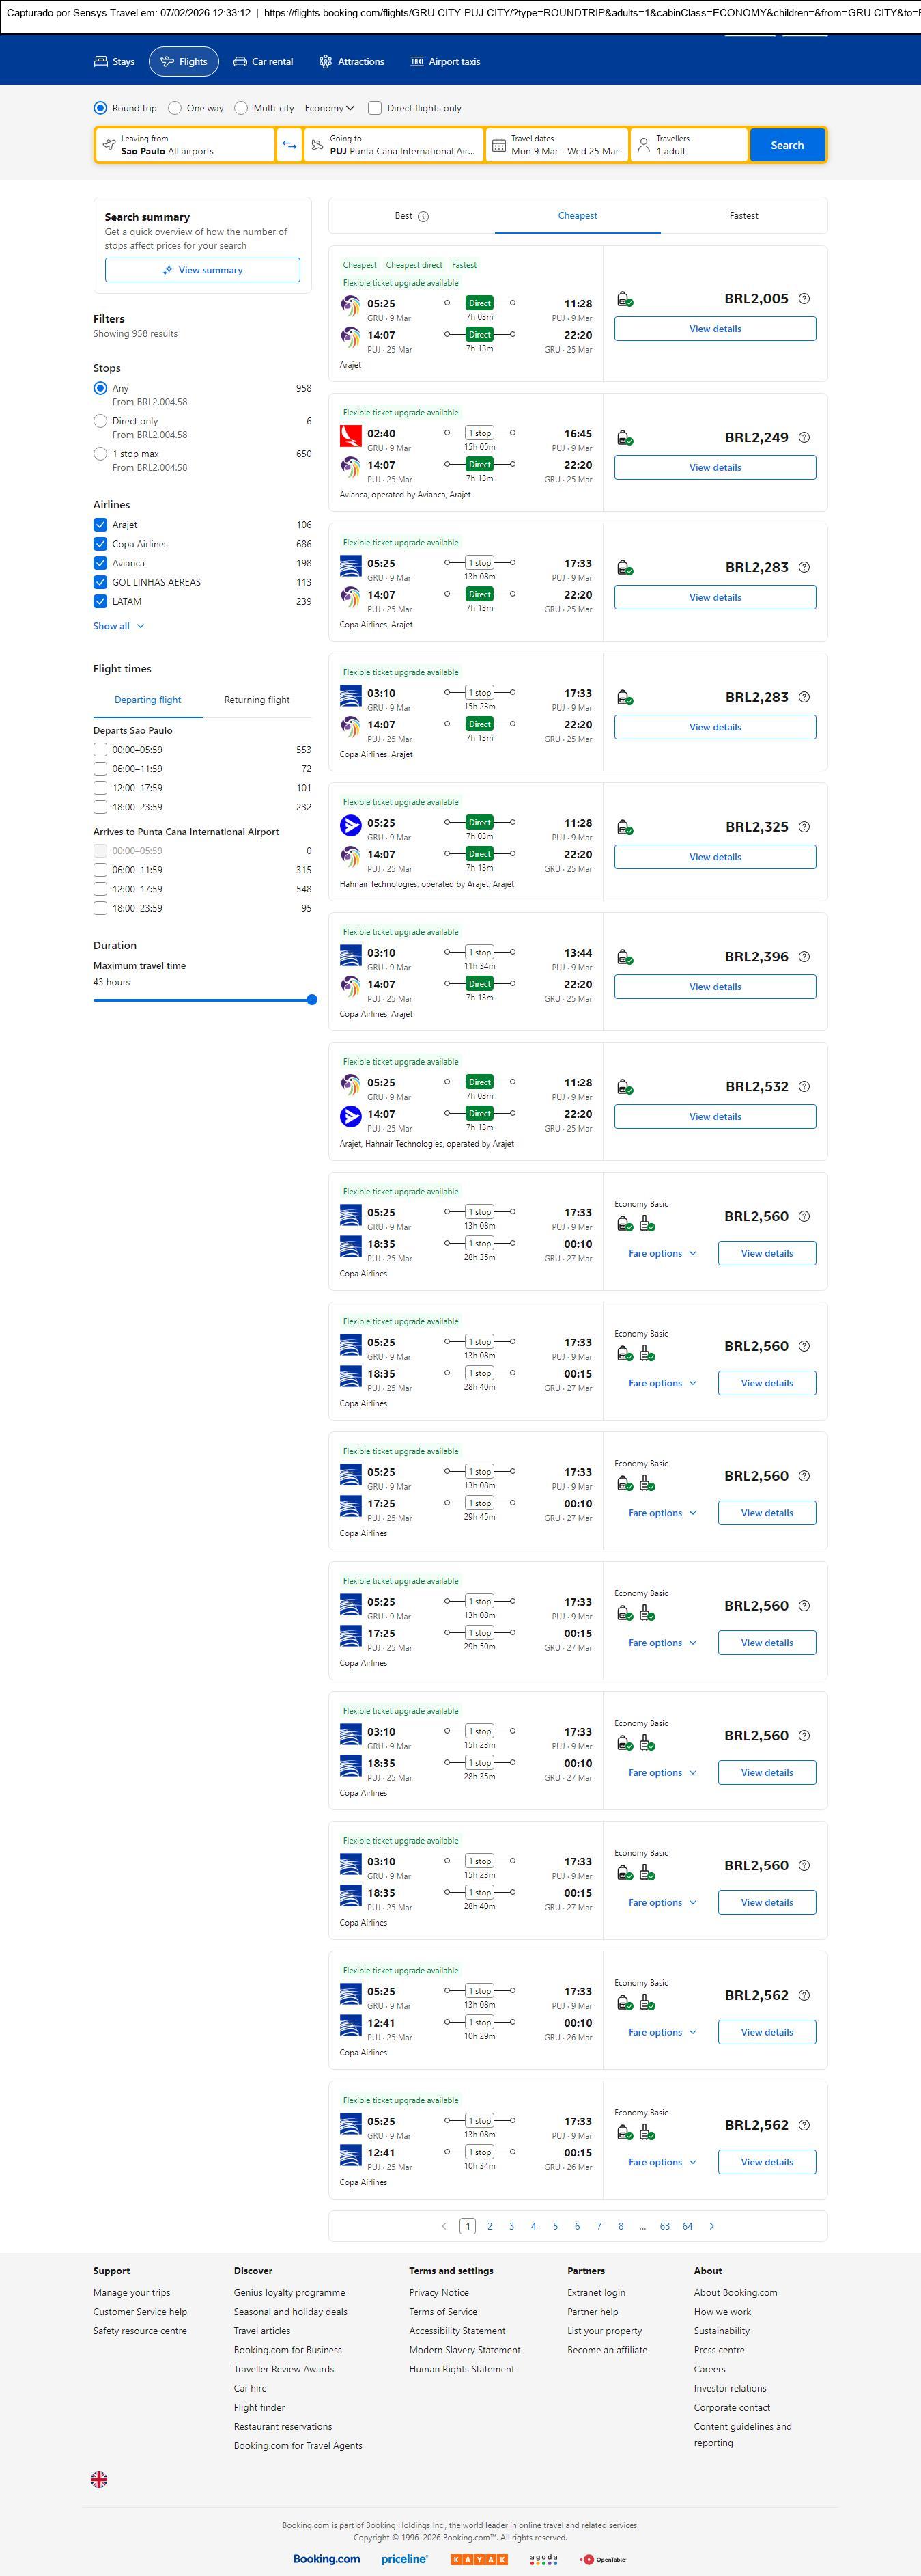Expand Show all airlines list
Viewport: 921px width, 2576px height.
(118, 626)
